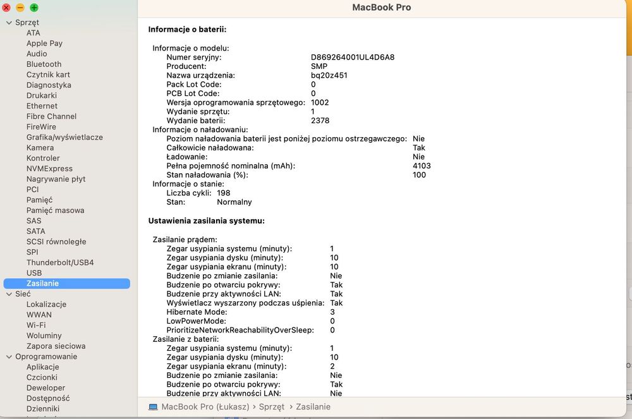Open the SATA entry
Viewport: 632px width, 419px height.
(x=36, y=232)
